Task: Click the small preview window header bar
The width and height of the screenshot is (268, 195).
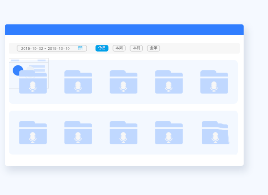Action: tap(29, 60)
